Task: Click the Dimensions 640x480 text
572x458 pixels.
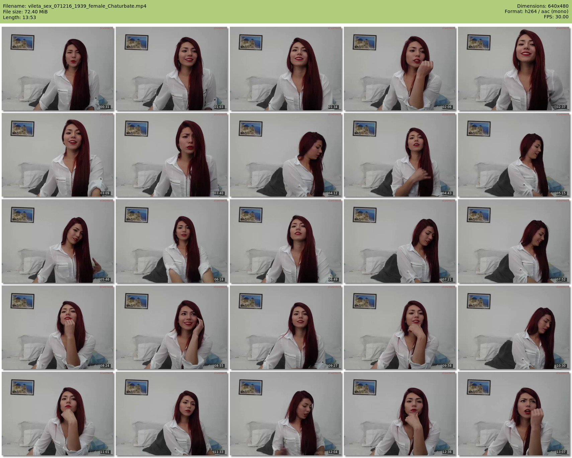Action: [543, 6]
